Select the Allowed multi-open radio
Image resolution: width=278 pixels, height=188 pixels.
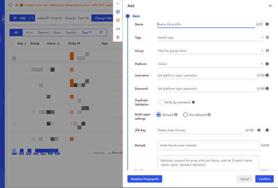[159, 115]
